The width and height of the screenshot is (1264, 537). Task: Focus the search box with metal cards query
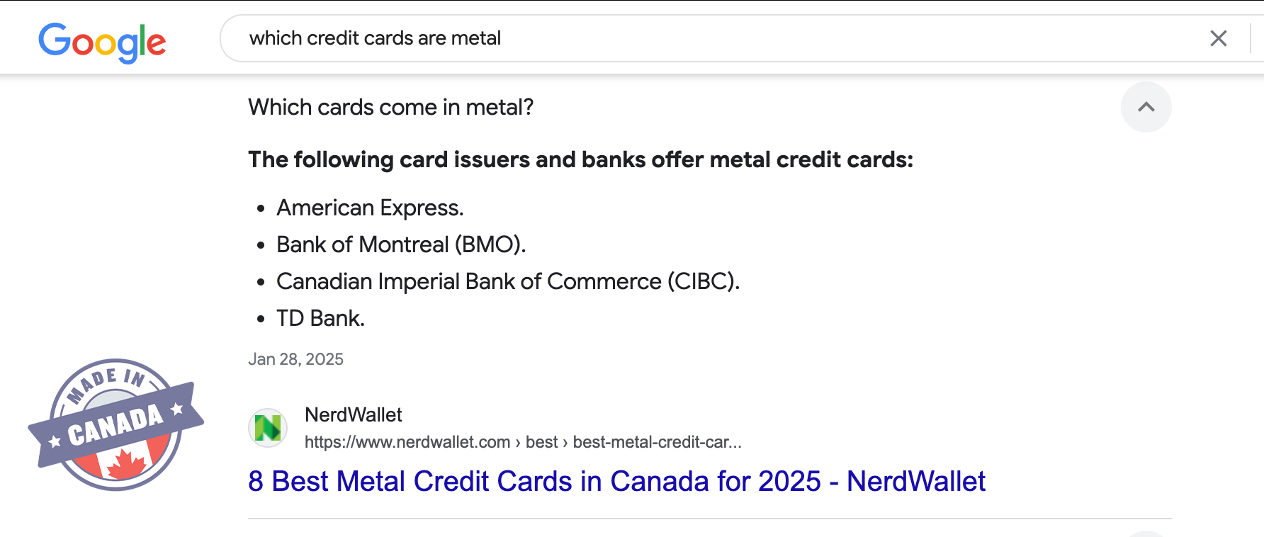[709, 38]
